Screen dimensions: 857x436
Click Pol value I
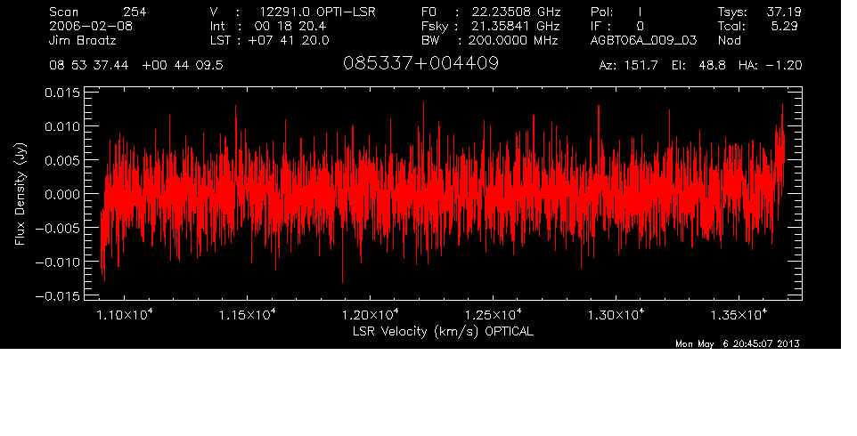pos(640,12)
